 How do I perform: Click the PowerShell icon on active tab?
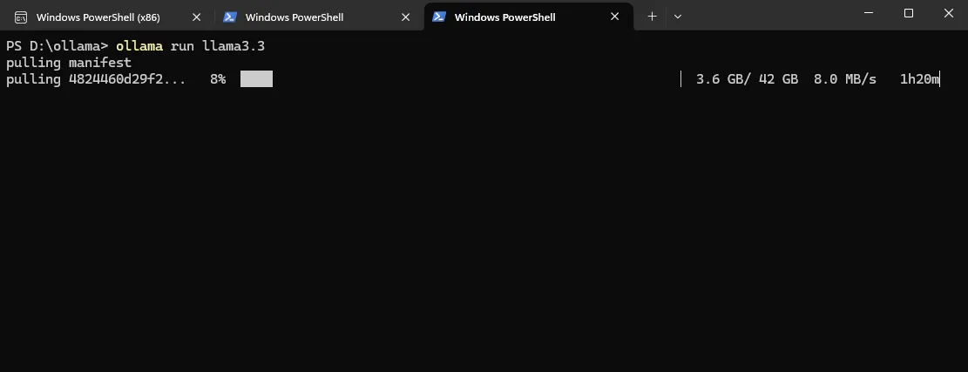[x=439, y=17]
